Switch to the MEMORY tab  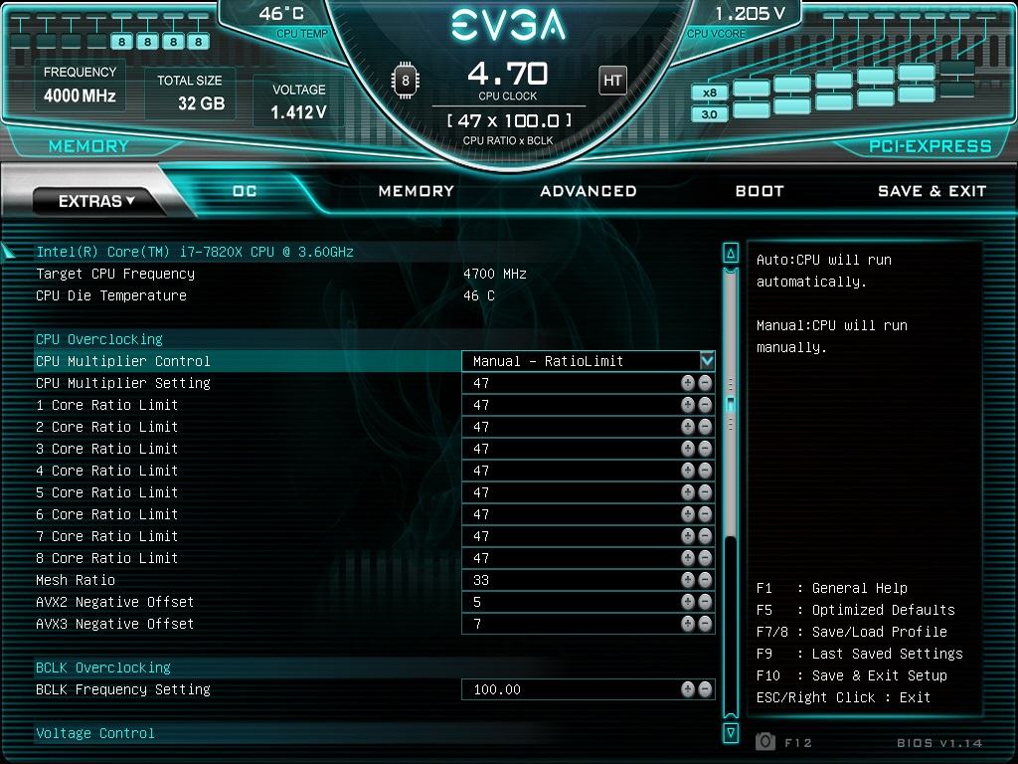[x=417, y=191]
